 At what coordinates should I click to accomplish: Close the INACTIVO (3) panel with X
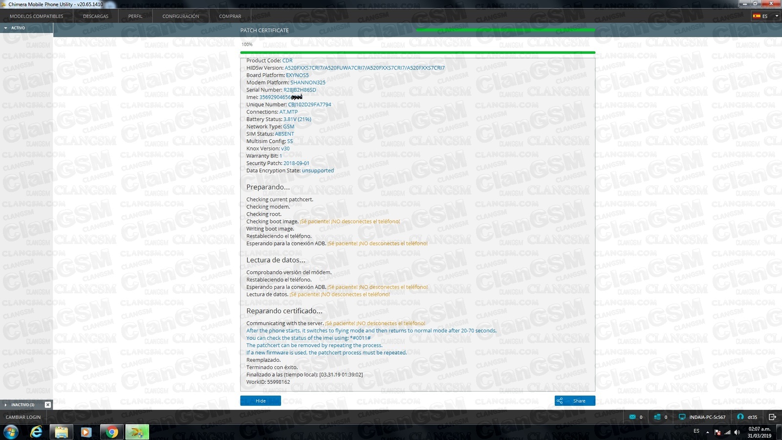pos(47,405)
